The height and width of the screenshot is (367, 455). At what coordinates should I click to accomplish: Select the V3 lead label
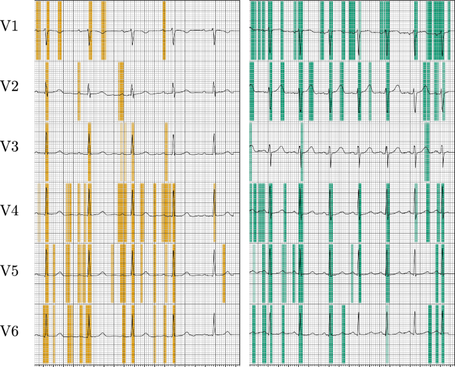[9, 147]
